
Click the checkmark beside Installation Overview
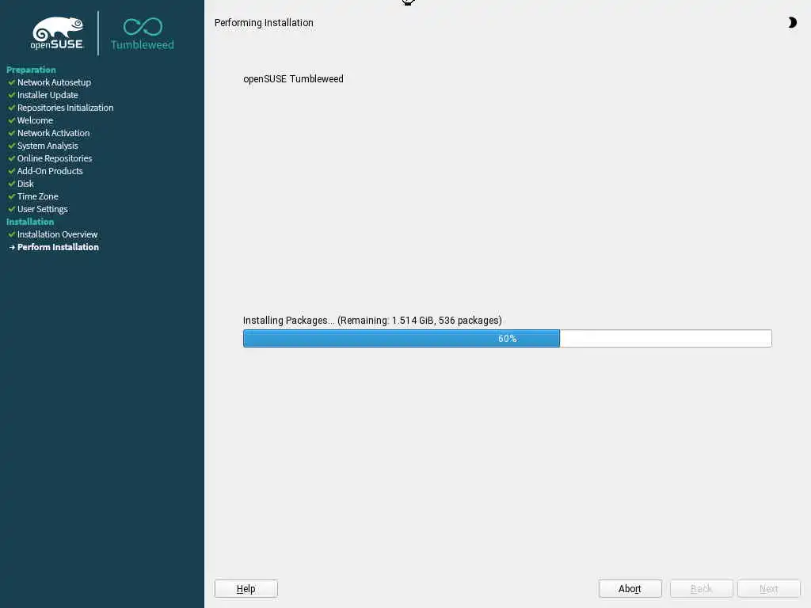point(11,234)
